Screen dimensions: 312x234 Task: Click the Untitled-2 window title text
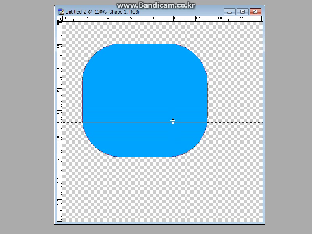point(102,12)
